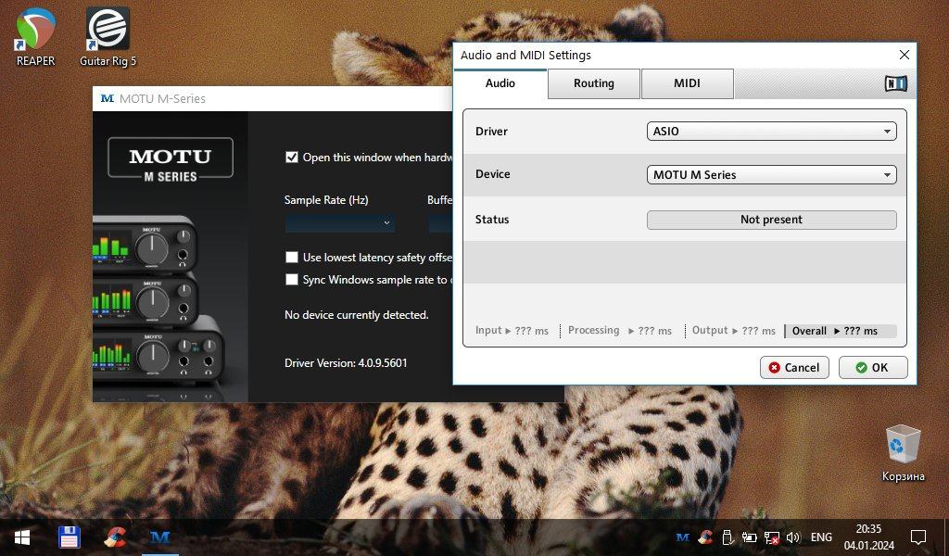Click the 'Not present' status field

[x=771, y=220]
